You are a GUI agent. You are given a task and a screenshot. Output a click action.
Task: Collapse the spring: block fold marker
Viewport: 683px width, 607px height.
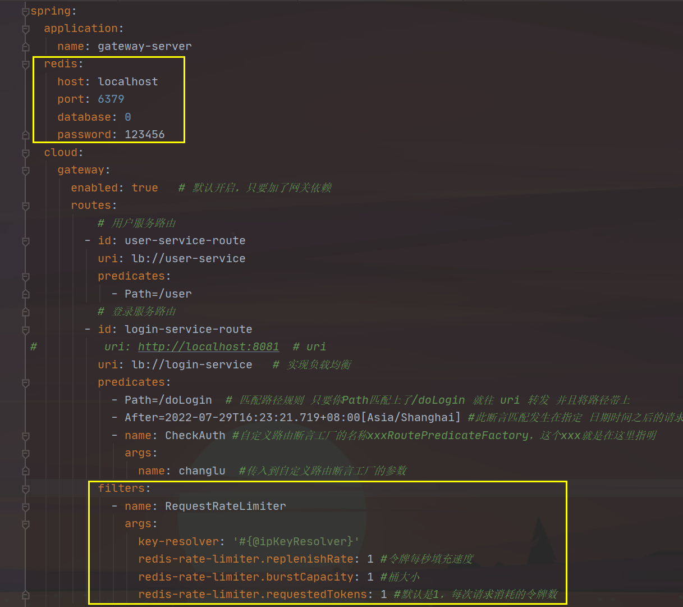(25, 11)
